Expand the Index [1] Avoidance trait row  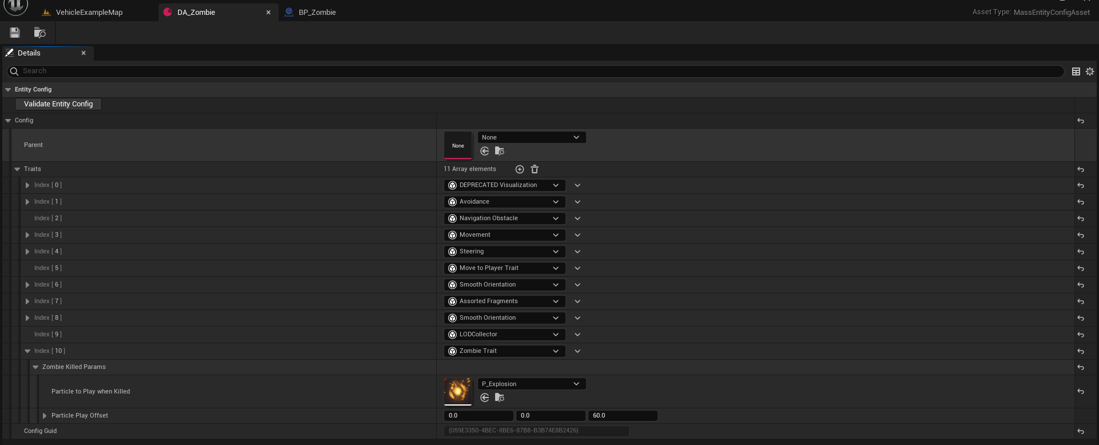pyautogui.click(x=27, y=202)
